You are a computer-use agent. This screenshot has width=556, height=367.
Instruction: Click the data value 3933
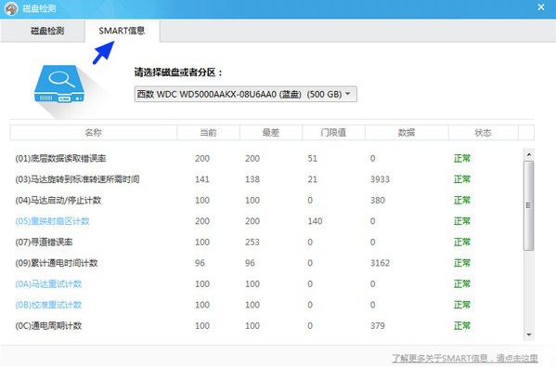380,179
